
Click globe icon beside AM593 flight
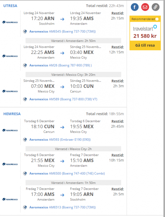(x=25, y=139)
